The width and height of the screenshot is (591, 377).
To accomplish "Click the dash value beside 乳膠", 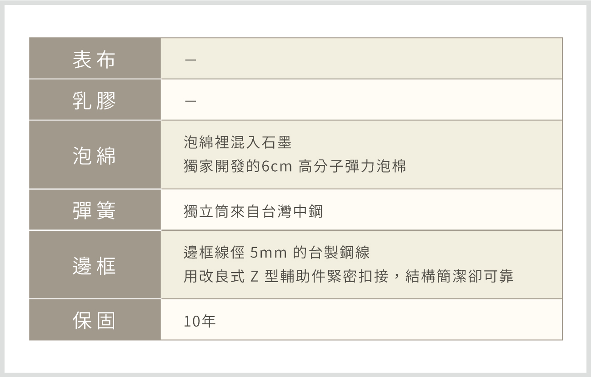I will click(x=190, y=102).
